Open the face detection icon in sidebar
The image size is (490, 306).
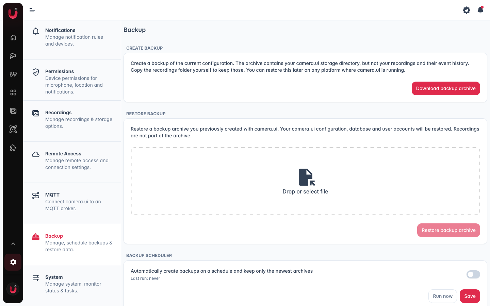13,129
